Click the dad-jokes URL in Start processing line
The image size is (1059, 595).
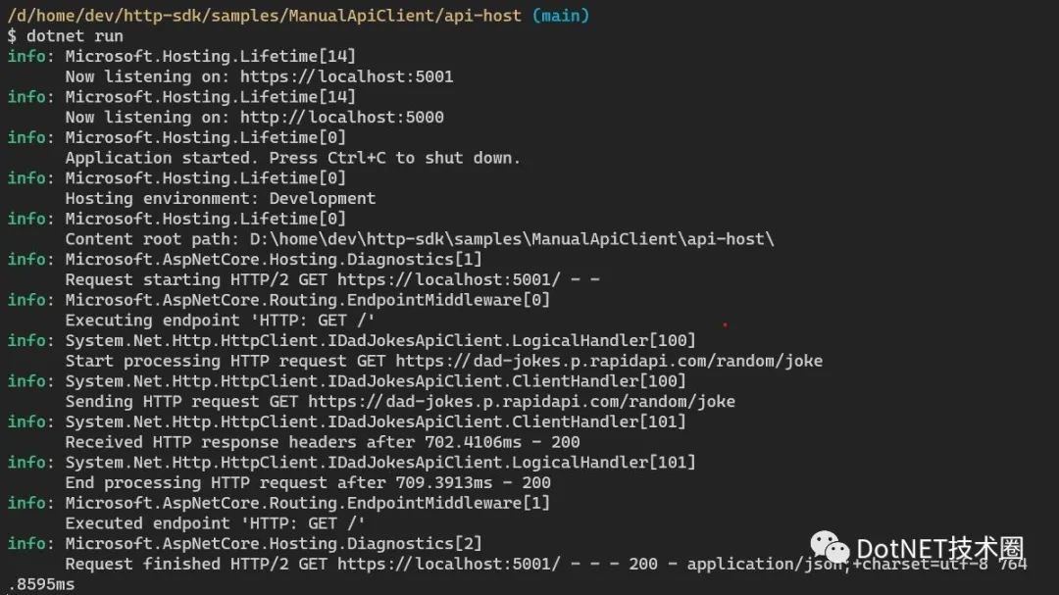coord(609,361)
